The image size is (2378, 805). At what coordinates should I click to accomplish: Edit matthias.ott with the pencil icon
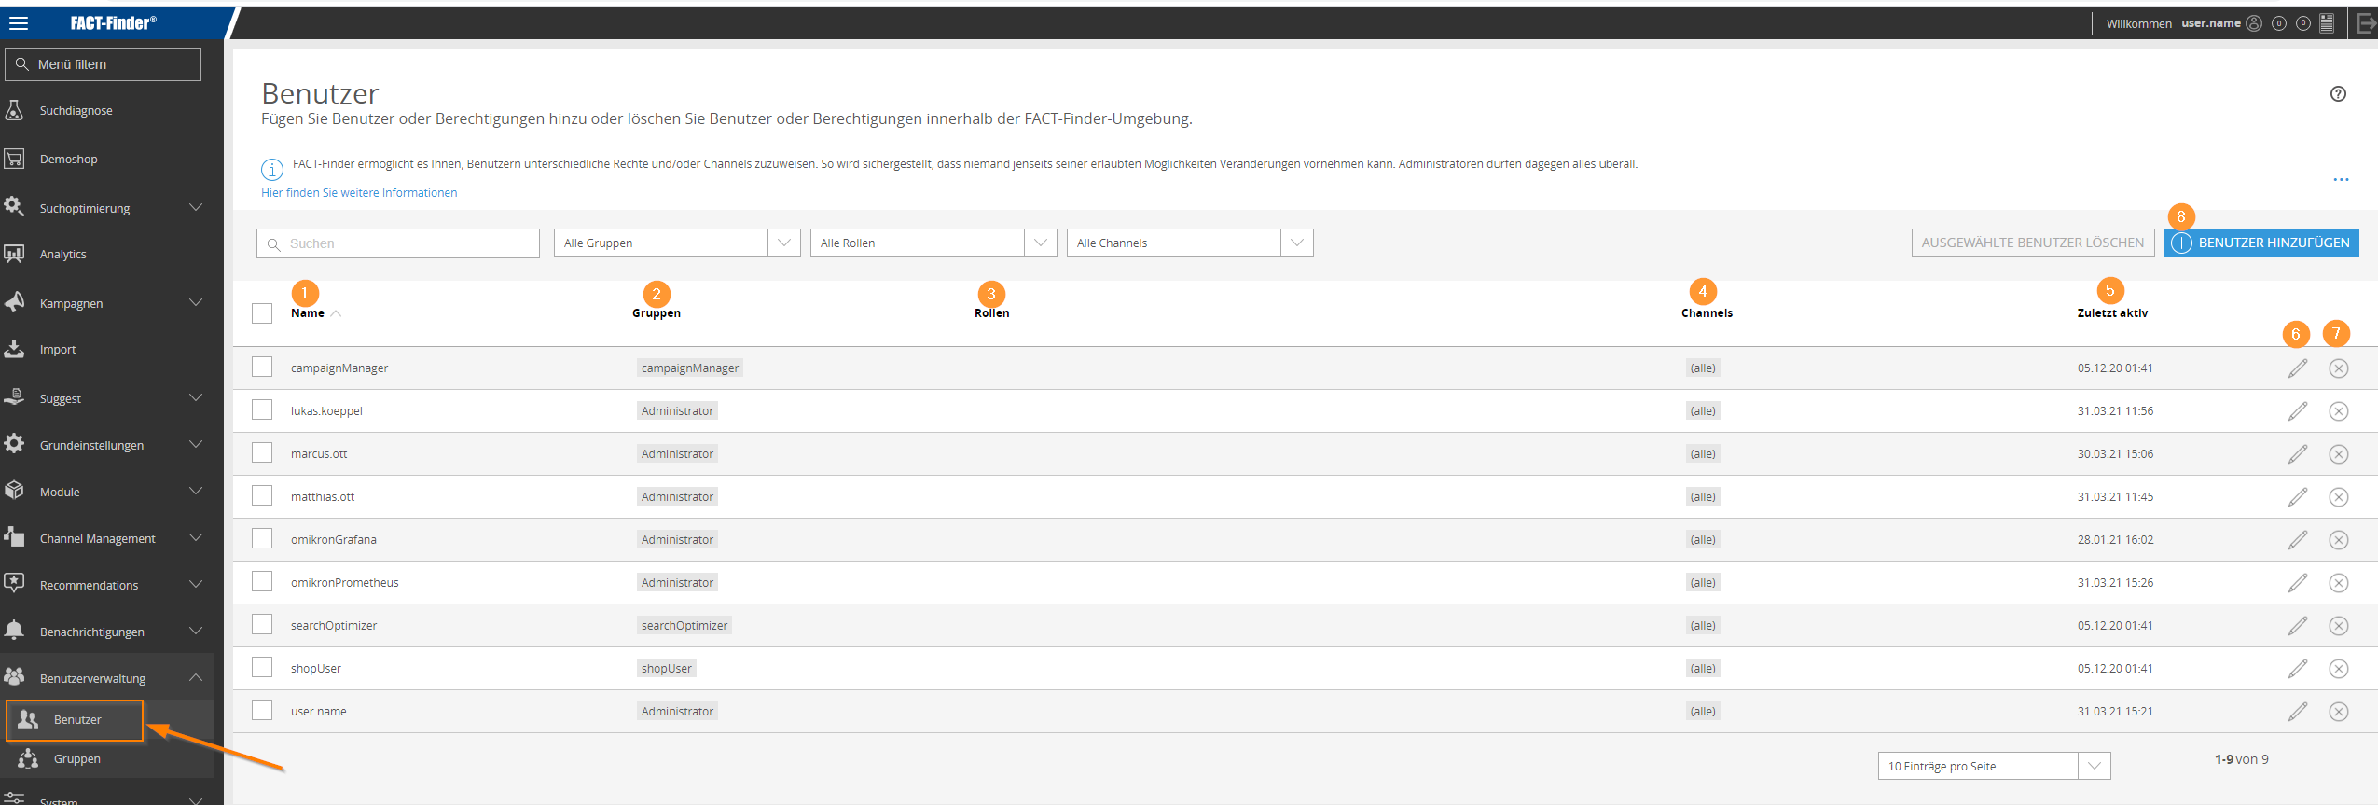click(x=2298, y=497)
